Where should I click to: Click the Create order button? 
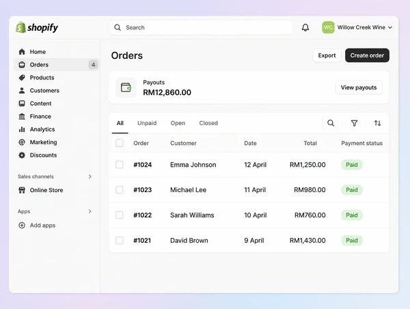[367, 55]
